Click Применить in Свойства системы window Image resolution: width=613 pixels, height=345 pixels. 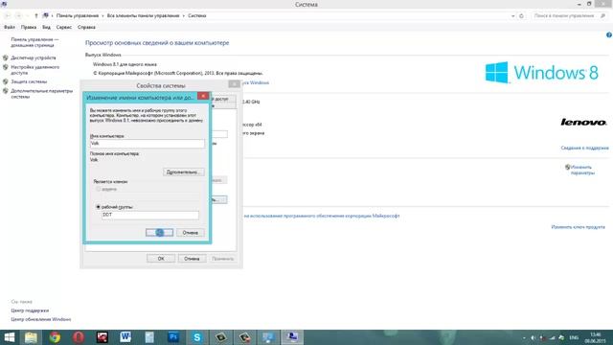pyautogui.click(x=223, y=259)
